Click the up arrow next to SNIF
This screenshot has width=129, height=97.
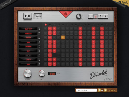click(x=39, y=50)
